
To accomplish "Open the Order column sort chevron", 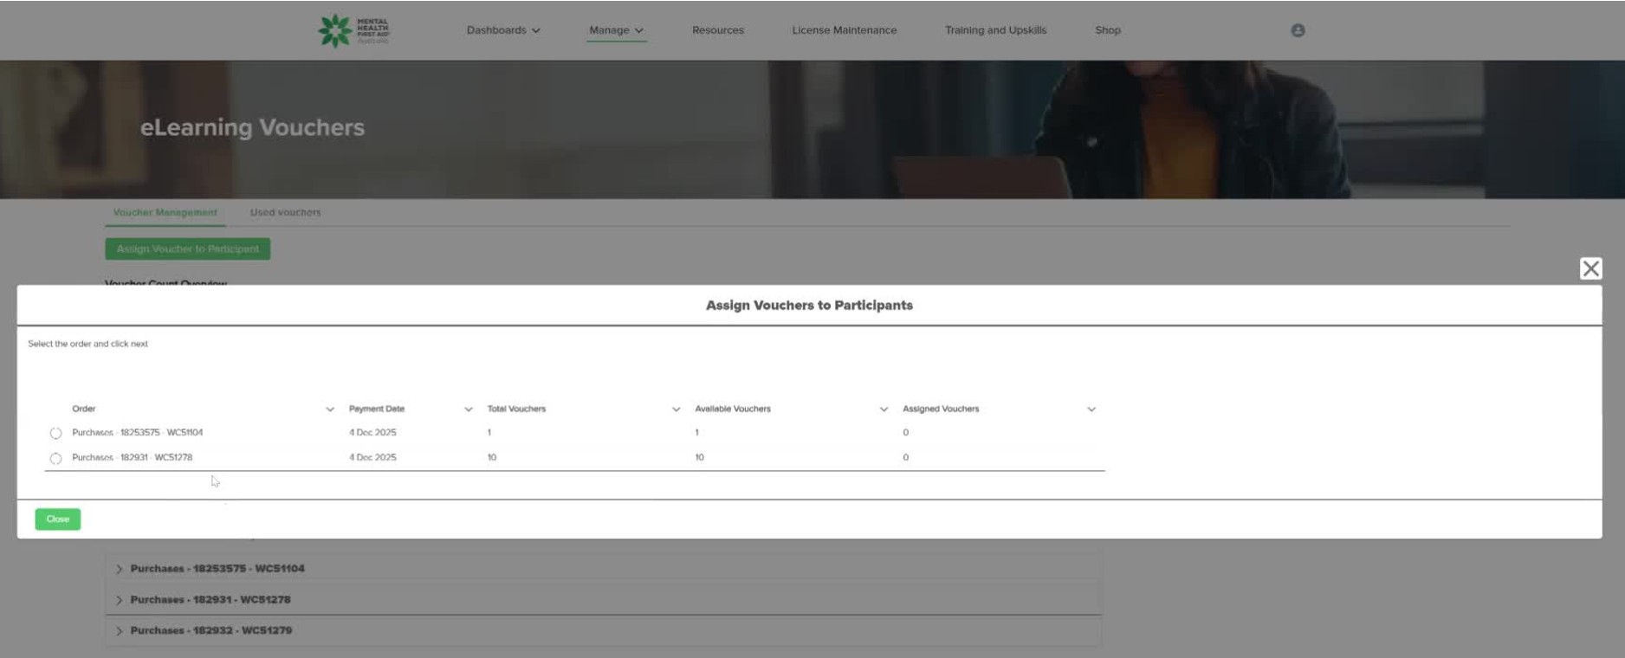I will click(x=330, y=410).
